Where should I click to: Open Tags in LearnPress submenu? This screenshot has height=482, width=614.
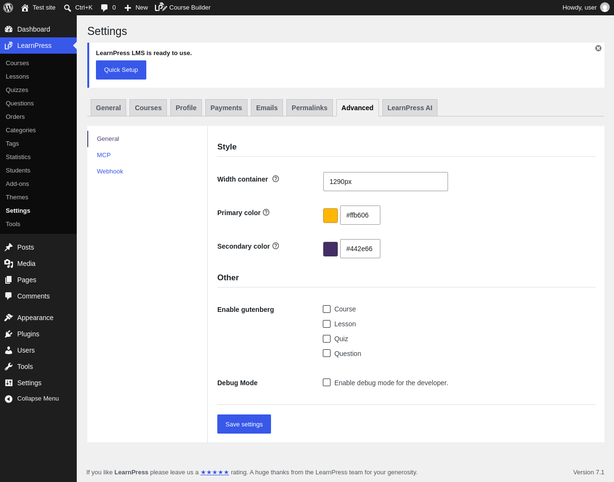[x=12, y=144]
